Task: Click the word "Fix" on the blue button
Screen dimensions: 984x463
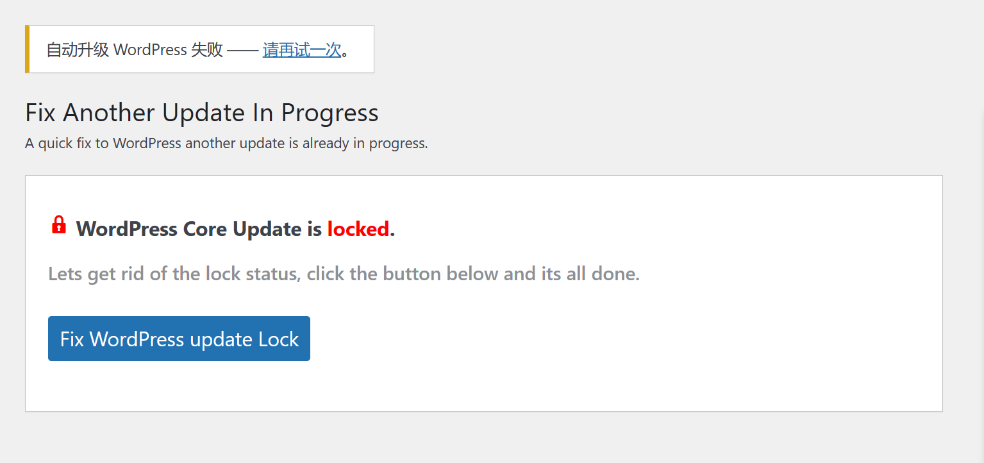Action: coord(72,339)
